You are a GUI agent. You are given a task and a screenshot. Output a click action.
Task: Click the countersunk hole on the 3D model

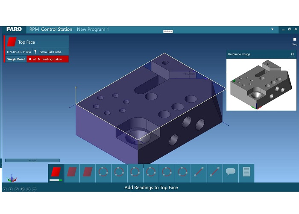tap(138, 137)
